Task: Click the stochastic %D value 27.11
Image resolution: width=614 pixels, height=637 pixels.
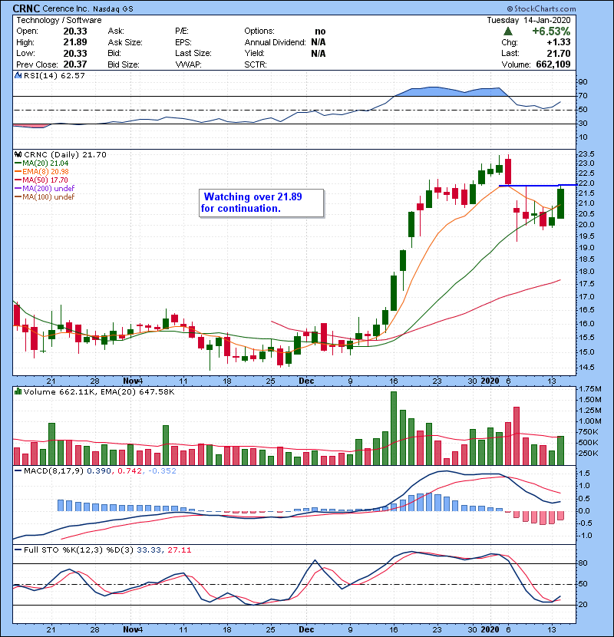Action: pos(179,550)
